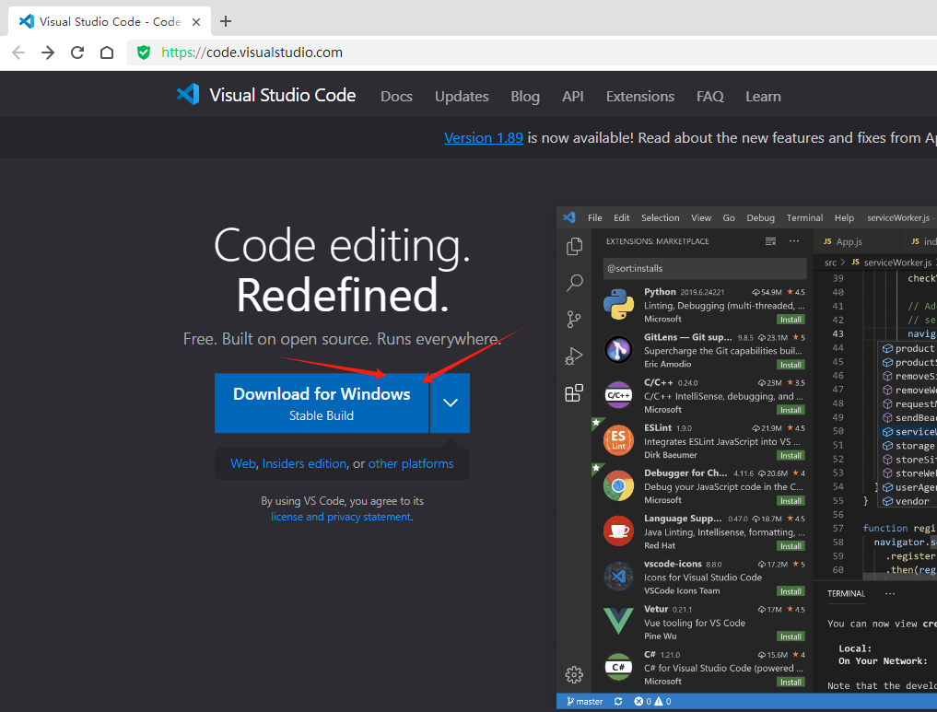Open the Manage gear icon in activity bar
This screenshot has height=712, width=937.
[x=574, y=674]
